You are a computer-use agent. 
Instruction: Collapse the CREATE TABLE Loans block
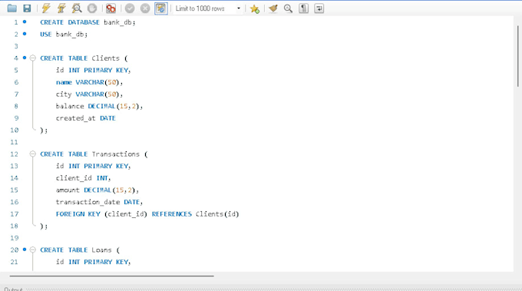32,250
